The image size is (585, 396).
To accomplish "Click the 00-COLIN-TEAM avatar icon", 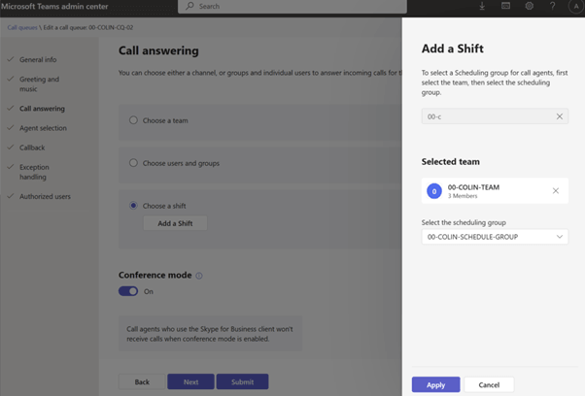I will click(434, 190).
